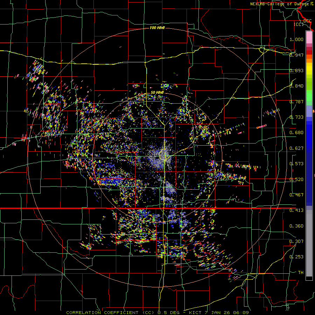Screen dimensions: 315x315
Task: Click the KICT radar site identifier
Action: [x=195, y=313]
